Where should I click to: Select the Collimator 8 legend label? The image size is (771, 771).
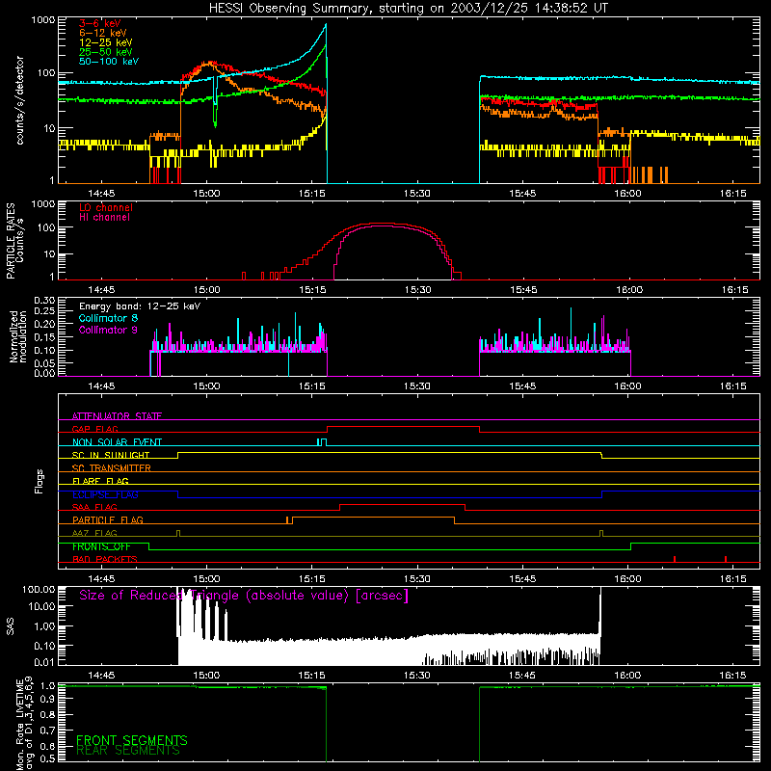coord(108,318)
